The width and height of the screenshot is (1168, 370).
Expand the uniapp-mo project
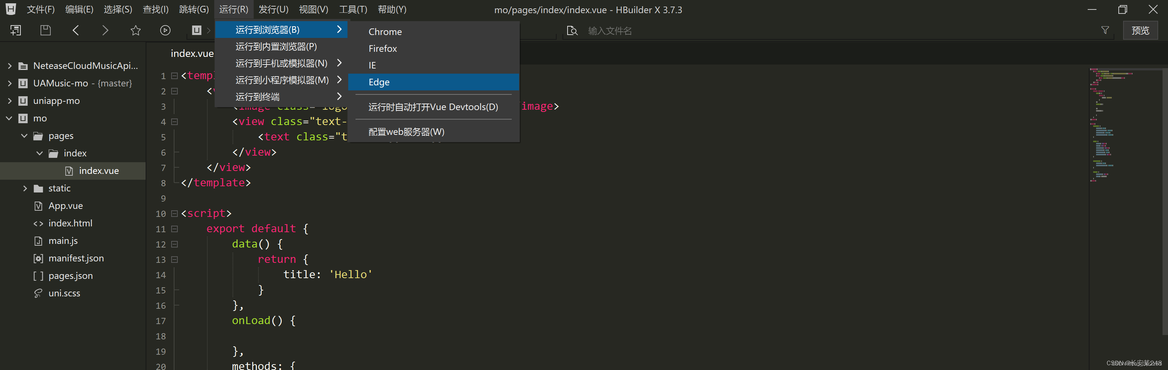9,101
